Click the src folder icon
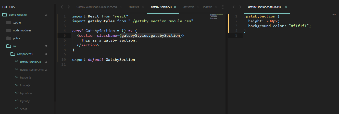 [8, 46]
